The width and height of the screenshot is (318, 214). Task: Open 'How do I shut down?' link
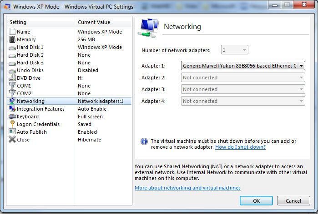tap(240, 147)
